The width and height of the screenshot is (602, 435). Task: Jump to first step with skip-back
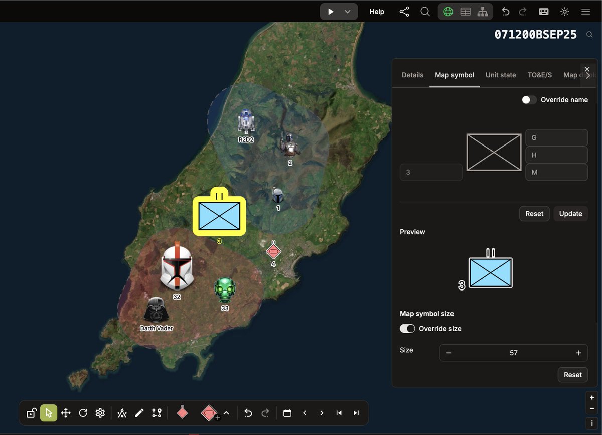coord(339,413)
